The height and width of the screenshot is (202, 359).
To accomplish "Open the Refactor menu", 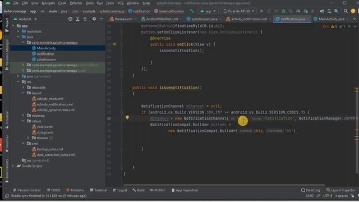I will (76, 3).
